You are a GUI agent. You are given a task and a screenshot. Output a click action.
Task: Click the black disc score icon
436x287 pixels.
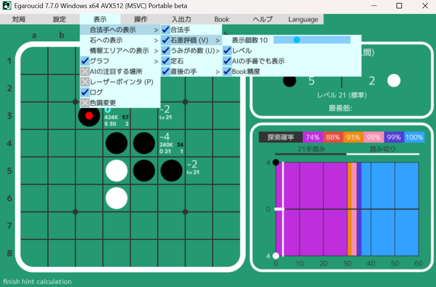[289, 81]
